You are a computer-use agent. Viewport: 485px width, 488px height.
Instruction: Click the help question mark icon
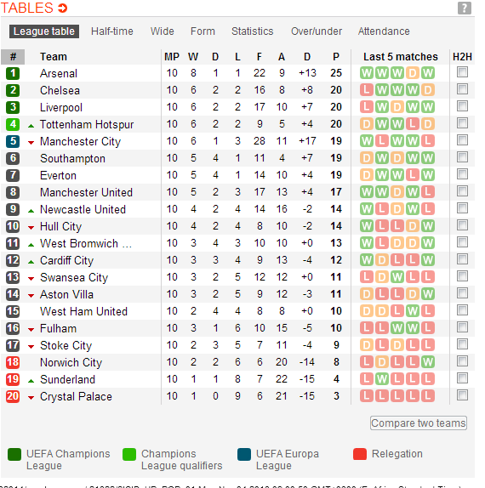point(464,9)
